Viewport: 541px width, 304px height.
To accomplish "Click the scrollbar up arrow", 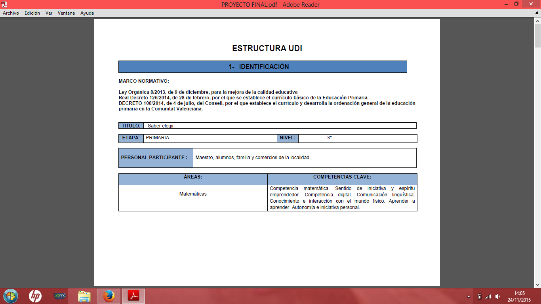I will [x=537, y=21].
